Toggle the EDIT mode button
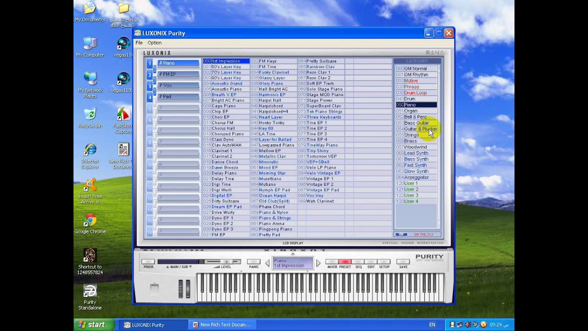Image resolution: width=588 pixels, height=331 pixels. tap(371, 262)
